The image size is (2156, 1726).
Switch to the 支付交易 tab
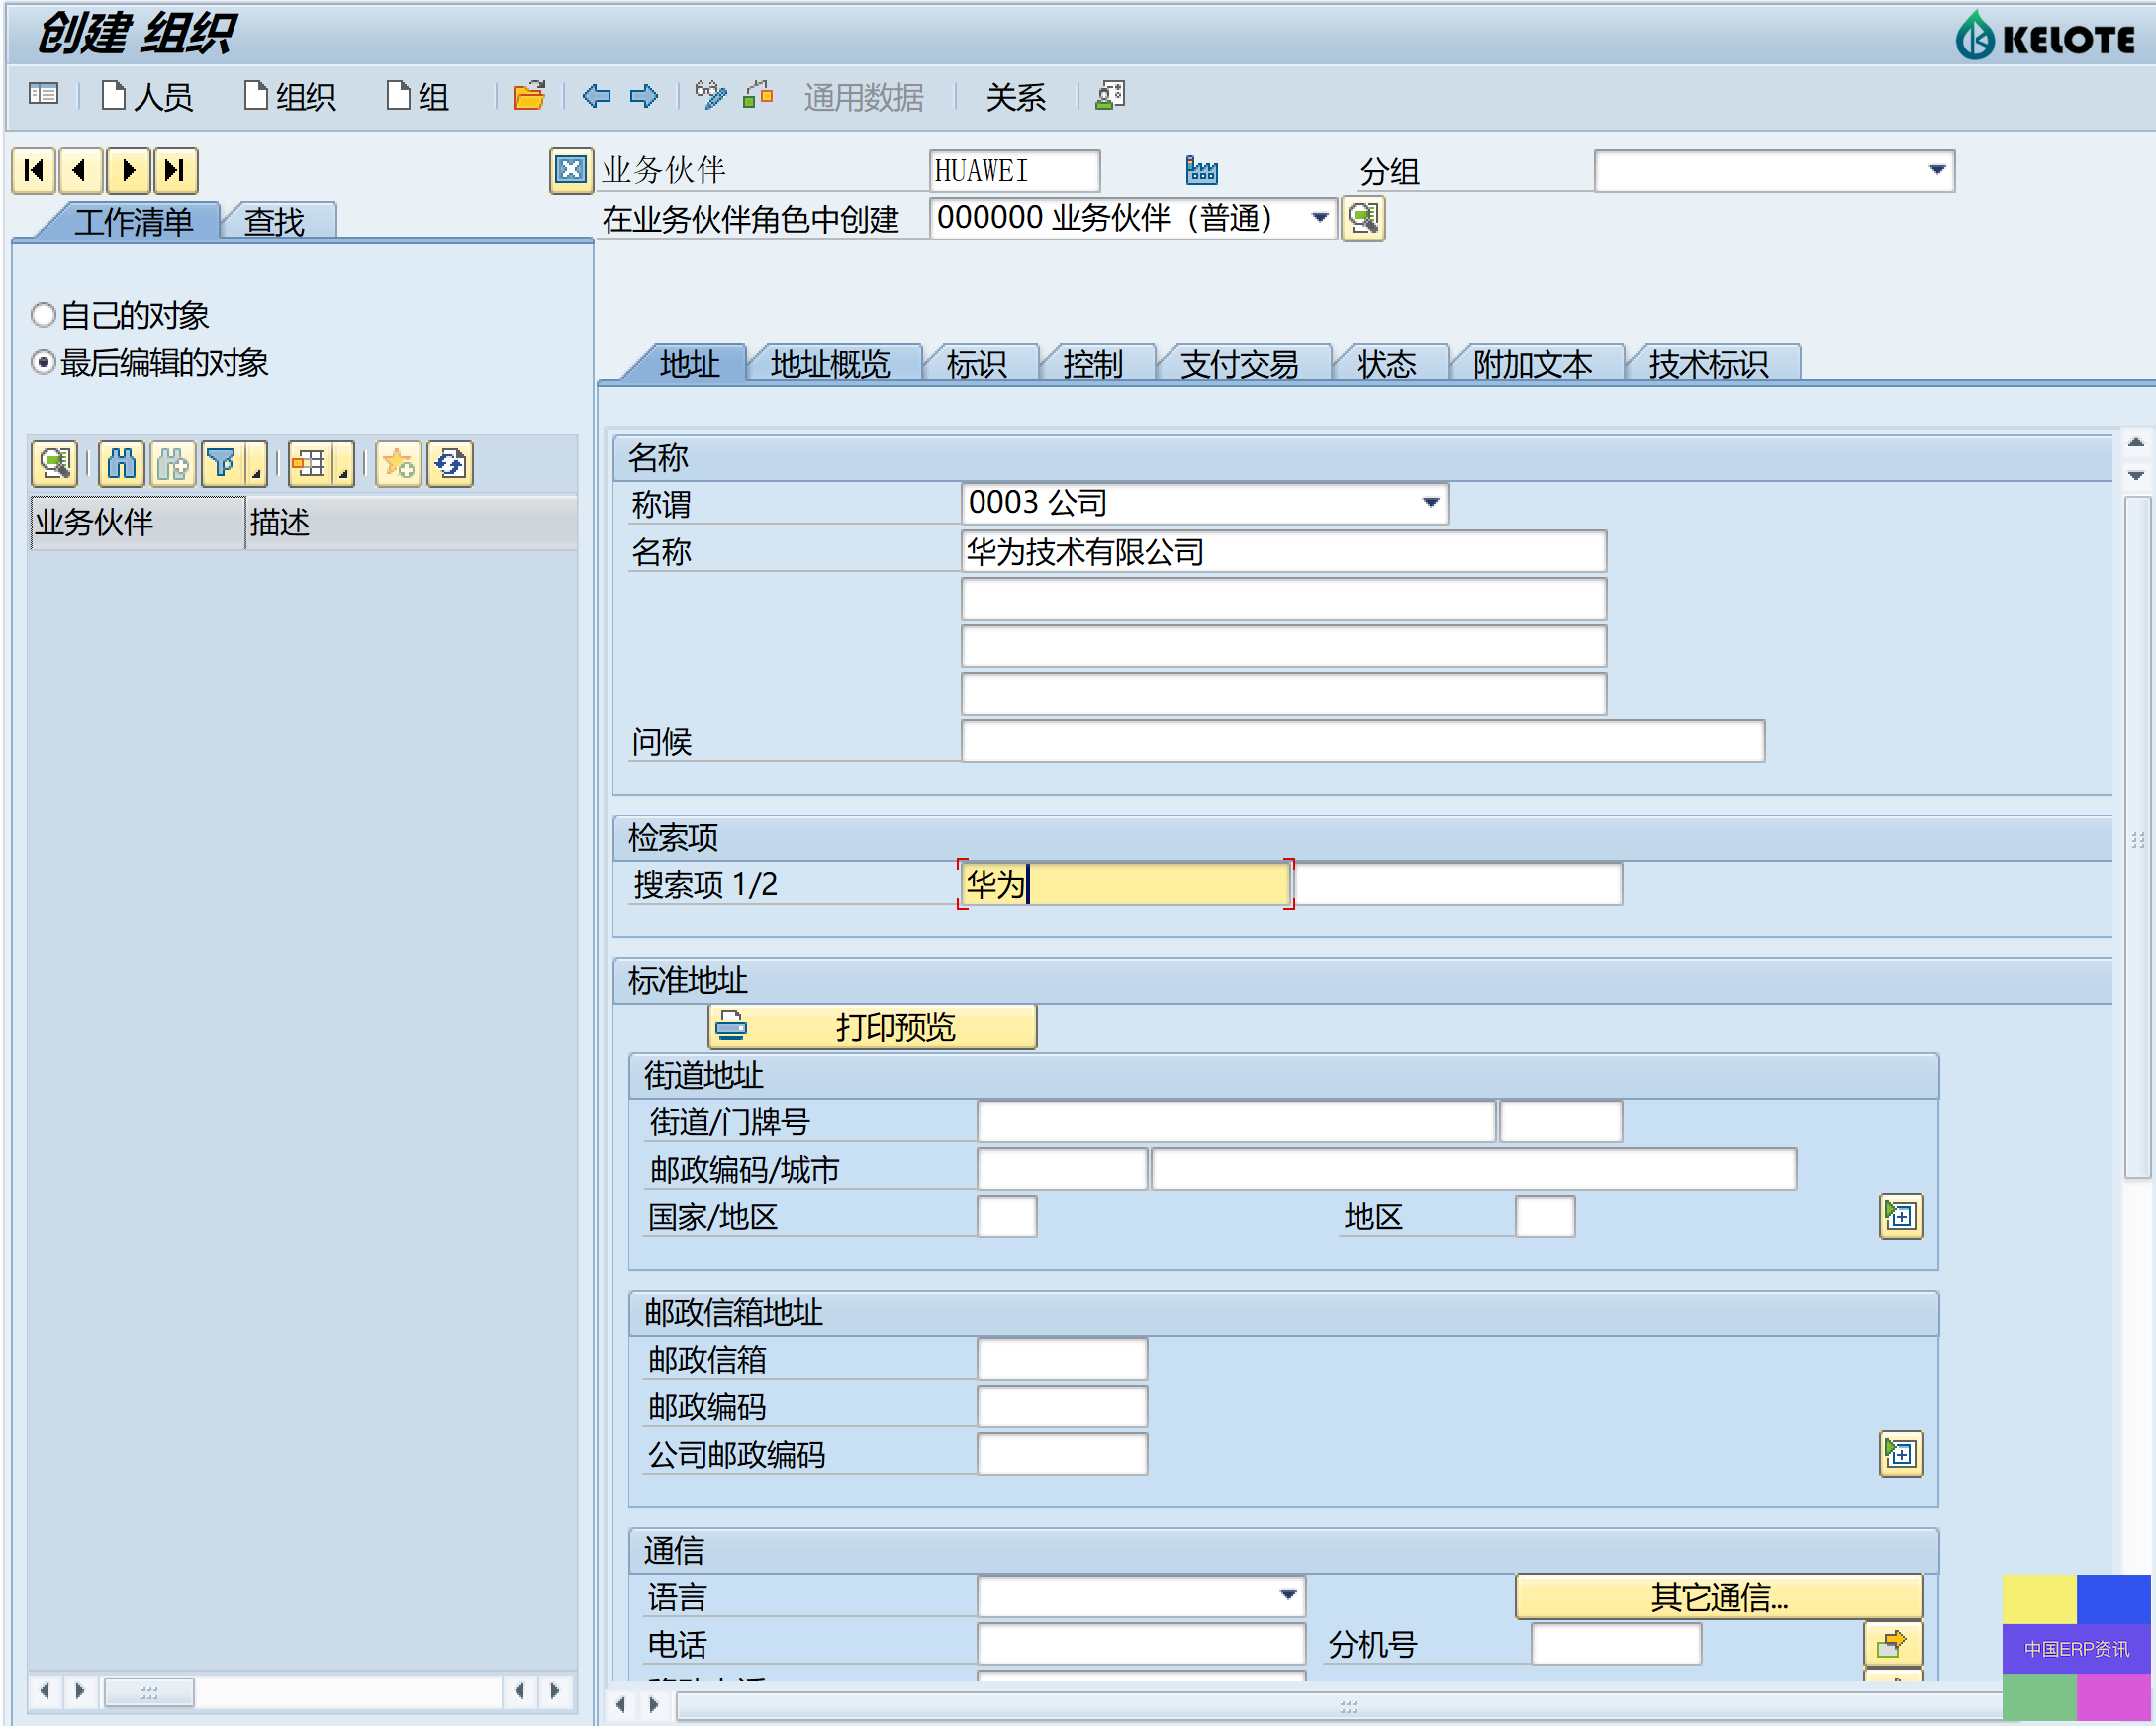1239,365
